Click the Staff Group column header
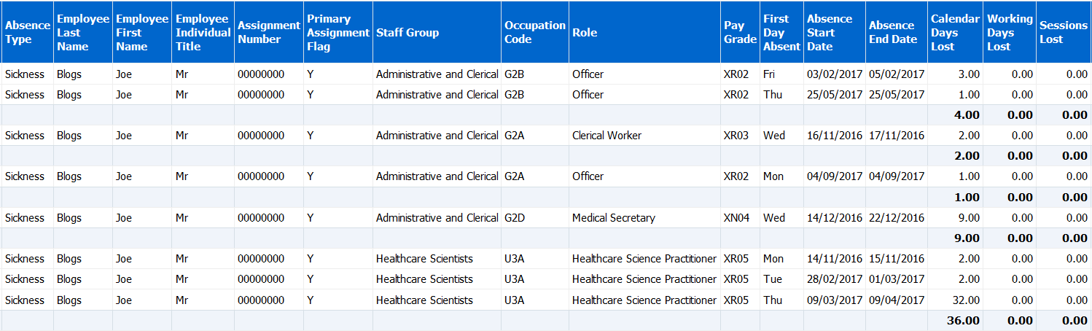 coord(407,32)
